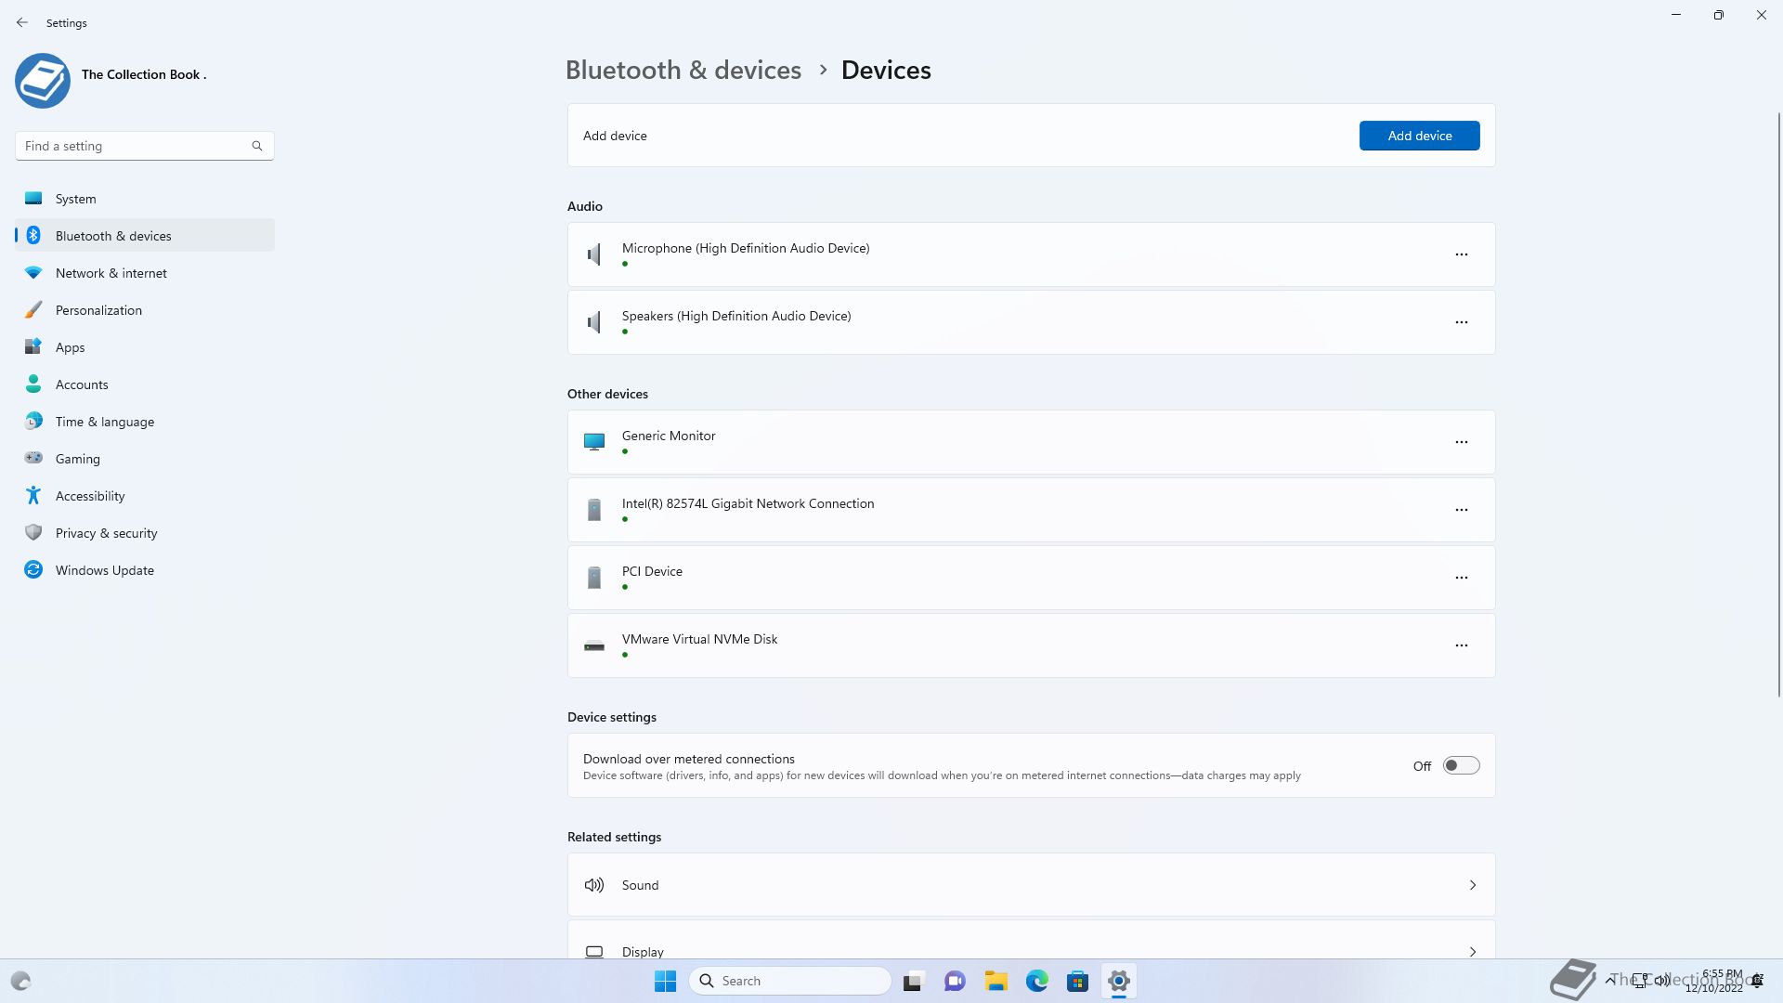Expand Display related settings chevron
1783x1003 pixels.
tap(1473, 951)
